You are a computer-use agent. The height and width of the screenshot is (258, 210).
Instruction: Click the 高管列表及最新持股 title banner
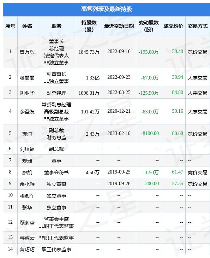point(106,10)
